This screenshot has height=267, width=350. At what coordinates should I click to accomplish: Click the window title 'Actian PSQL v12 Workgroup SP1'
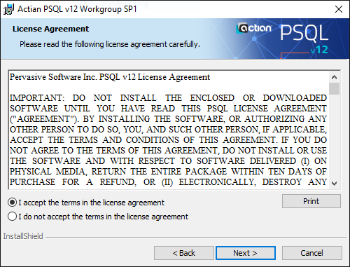coord(77,9)
